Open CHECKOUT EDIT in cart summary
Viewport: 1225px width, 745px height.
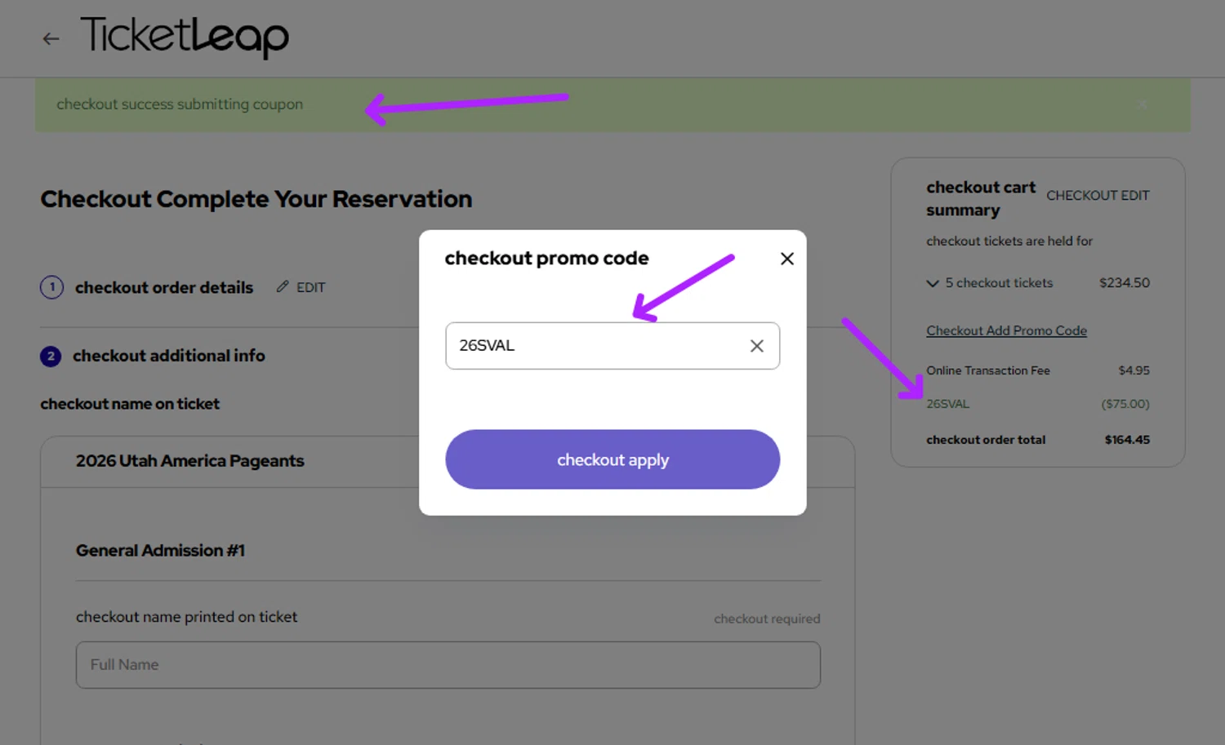pyautogui.click(x=1098, y=196)
